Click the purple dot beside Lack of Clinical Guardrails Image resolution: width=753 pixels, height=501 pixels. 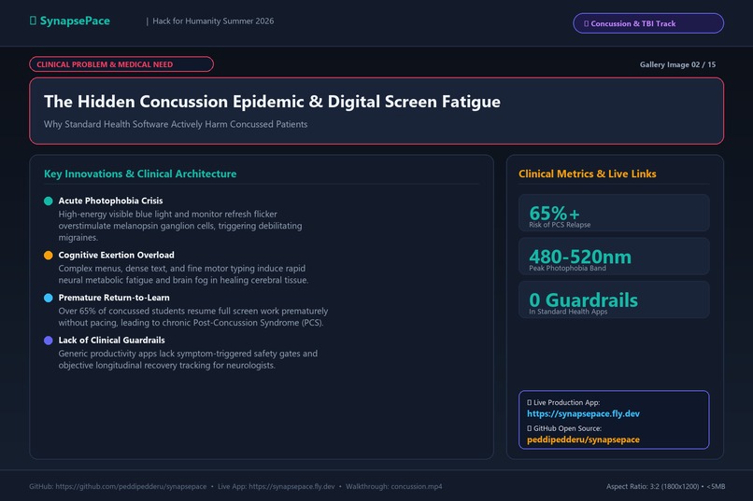[x=48, y=341]
